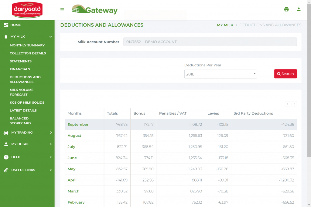Click March bonus value 197.68
The image size is (311, 207).
tap(148, 191)
